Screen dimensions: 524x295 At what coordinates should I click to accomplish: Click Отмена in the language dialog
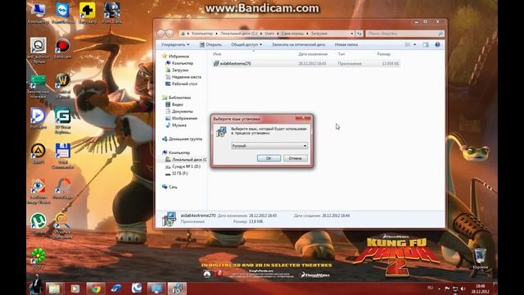click(x=295, y=158)
